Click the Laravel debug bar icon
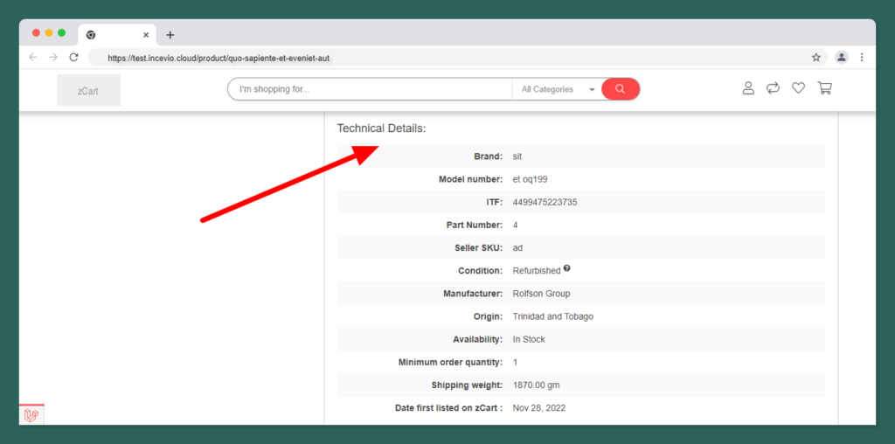This screenshot has height=444, width=895. coord(31,415)
